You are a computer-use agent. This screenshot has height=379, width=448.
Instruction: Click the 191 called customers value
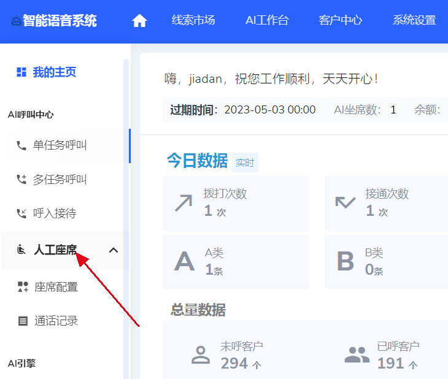(x=390, y=363)
